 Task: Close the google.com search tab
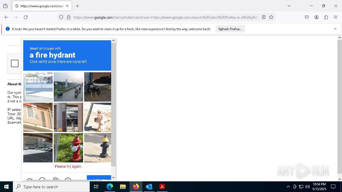pos(67,6)
